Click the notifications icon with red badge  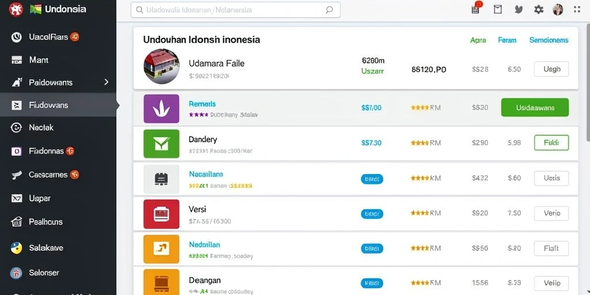click(476, 9)
